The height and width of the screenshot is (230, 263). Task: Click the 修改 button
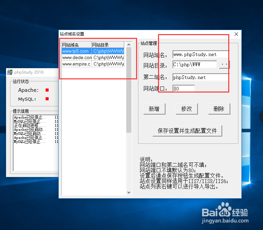(187, 109)
